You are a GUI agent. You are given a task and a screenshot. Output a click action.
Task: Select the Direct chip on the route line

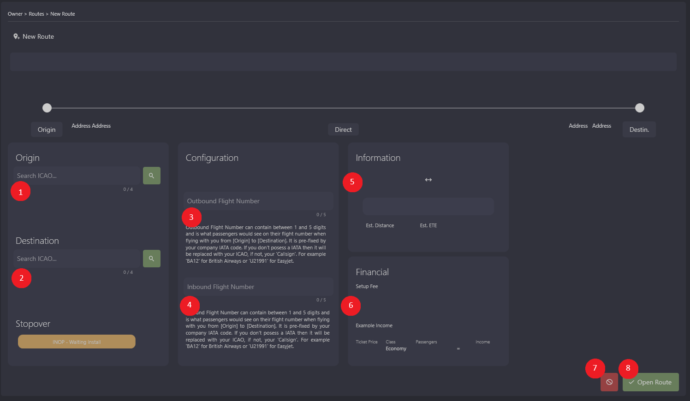[x=343, y=130]
